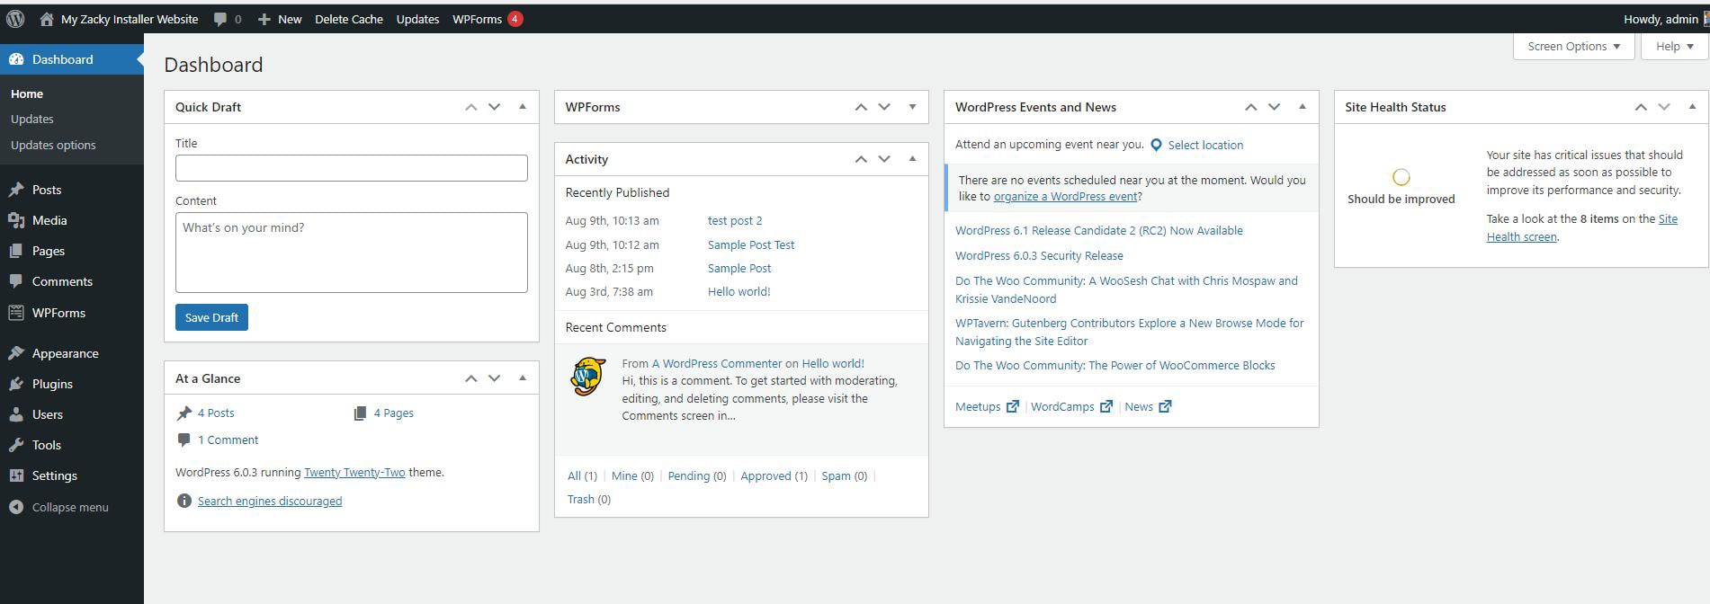Click the plus New icon

click(264, 19)
